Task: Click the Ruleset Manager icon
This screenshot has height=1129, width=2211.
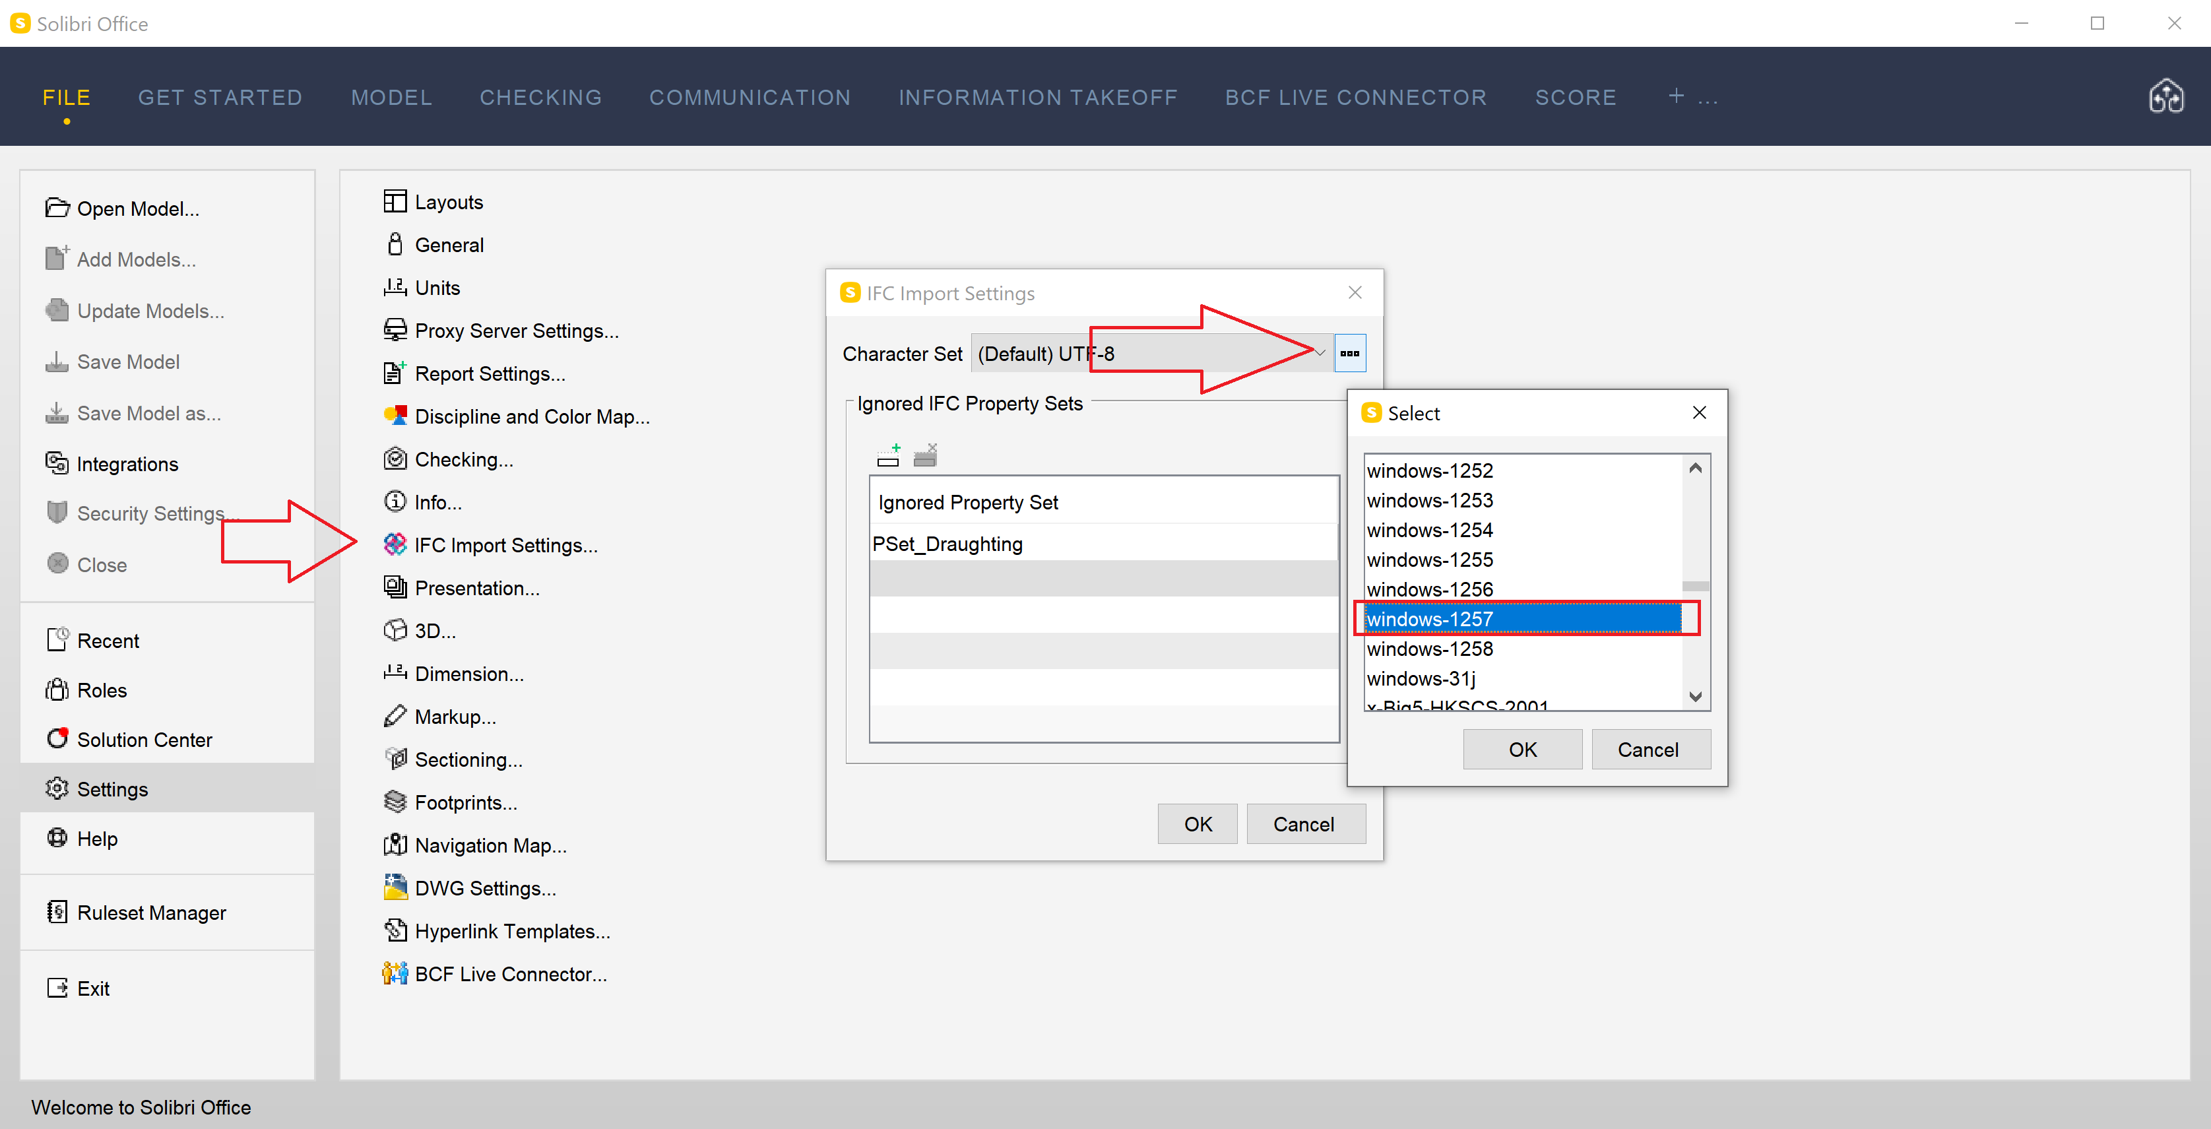Action: point(57,912)
